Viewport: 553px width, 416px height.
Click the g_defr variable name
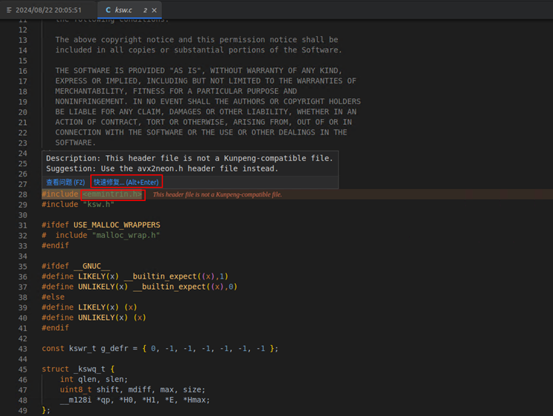click(115, 349)
